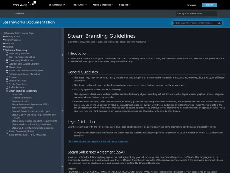Click the Steamworks logo

click(24, 4)
